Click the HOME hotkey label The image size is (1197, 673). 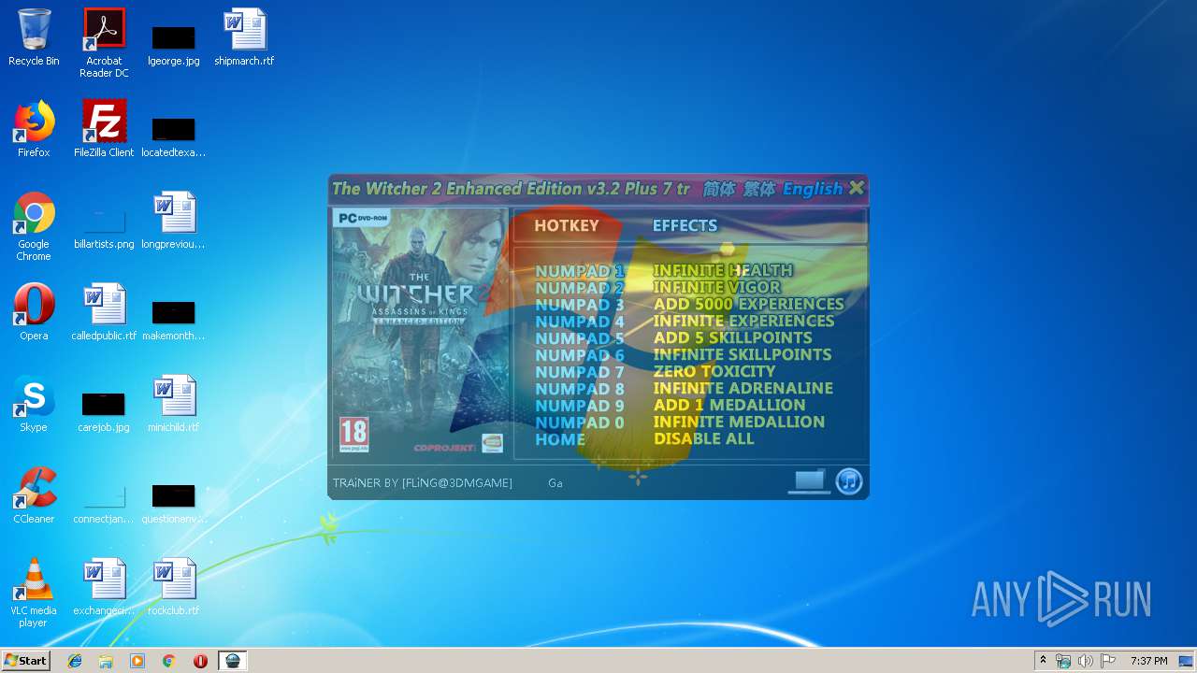[560, 439]
